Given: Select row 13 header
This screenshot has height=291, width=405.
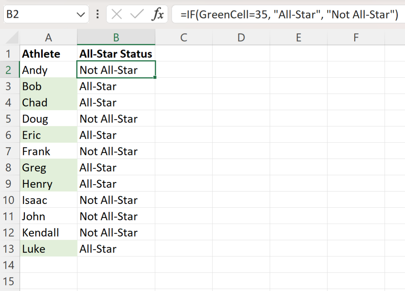Looking at the screenshot, I should click(x=10, y=249).
